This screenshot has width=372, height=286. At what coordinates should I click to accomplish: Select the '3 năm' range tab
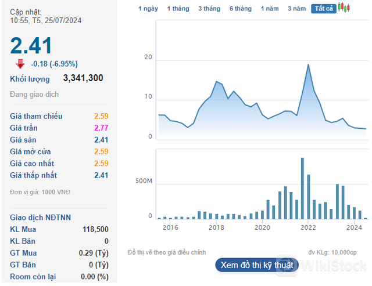click(x=296, y=9)
